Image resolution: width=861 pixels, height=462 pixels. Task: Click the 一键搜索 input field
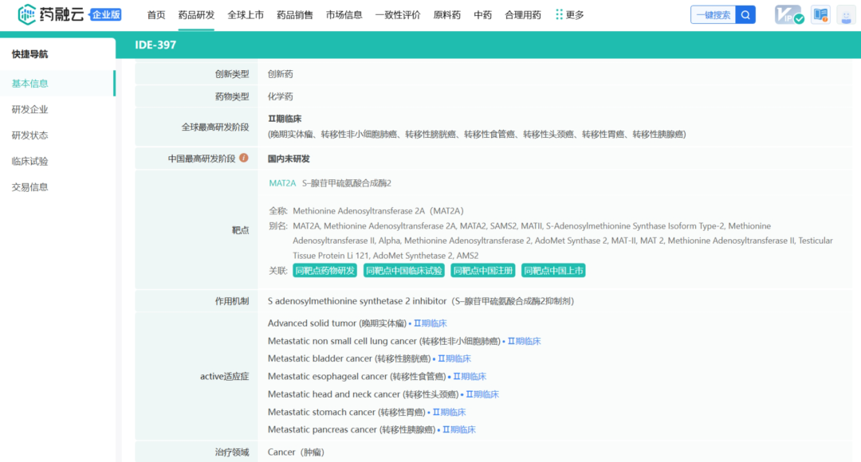pyautogui.click(x=712, y=14)
